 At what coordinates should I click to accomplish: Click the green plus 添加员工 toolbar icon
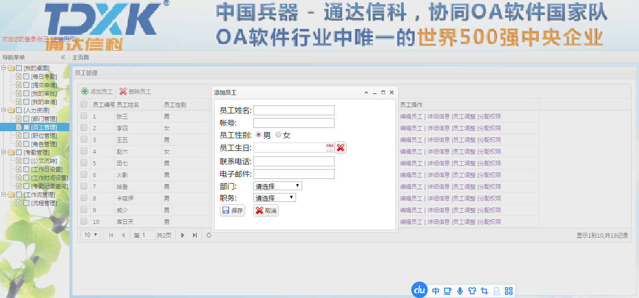[x=85, y=92]
